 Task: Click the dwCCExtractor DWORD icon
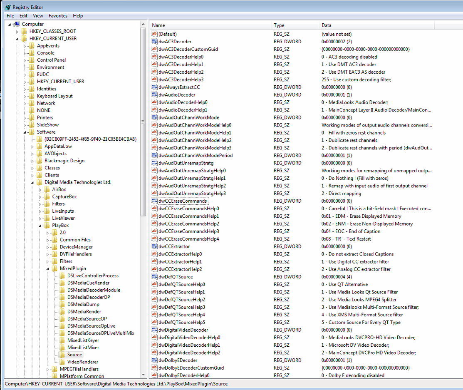[x=154, y=246]
